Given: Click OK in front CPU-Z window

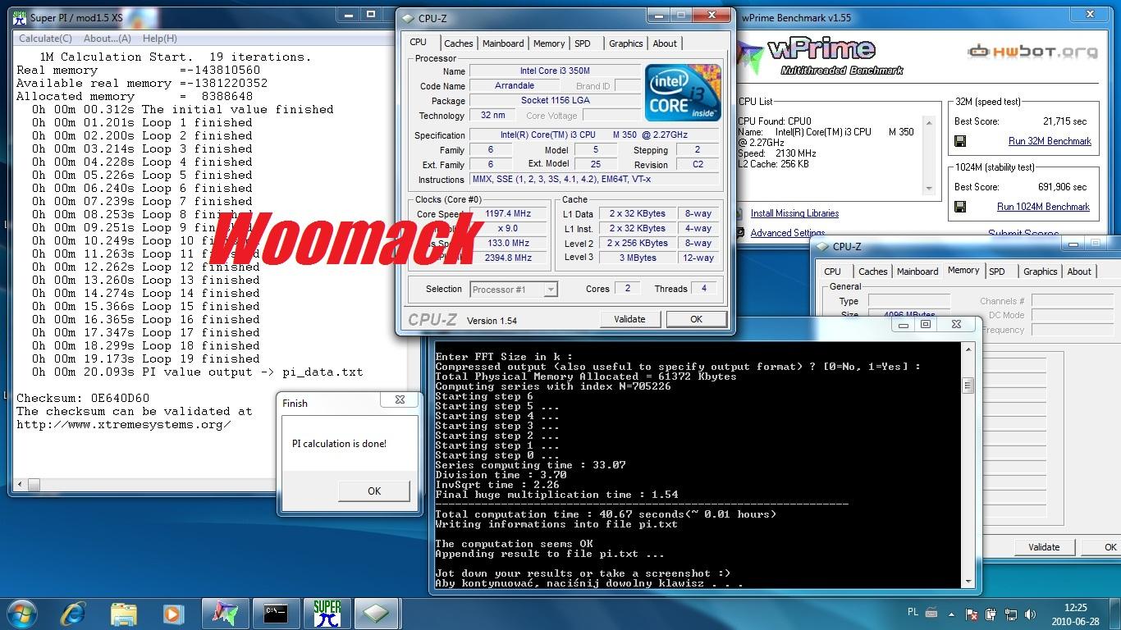Looking at the screenshot, I should point(696,319).
